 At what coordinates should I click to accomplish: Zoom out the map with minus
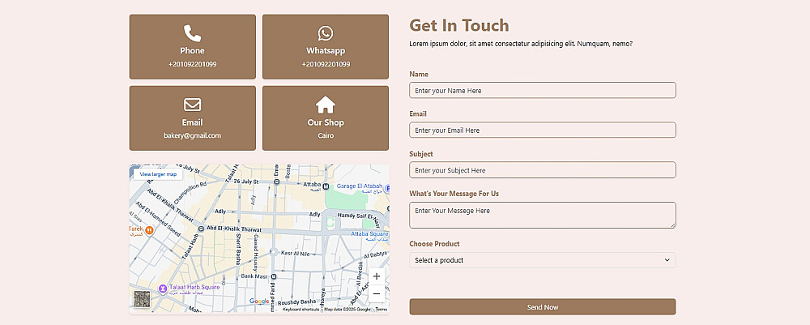point(377,294)
